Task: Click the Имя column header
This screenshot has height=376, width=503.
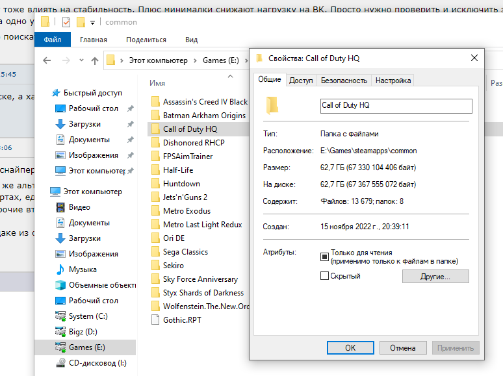Action: coord(157,83)
